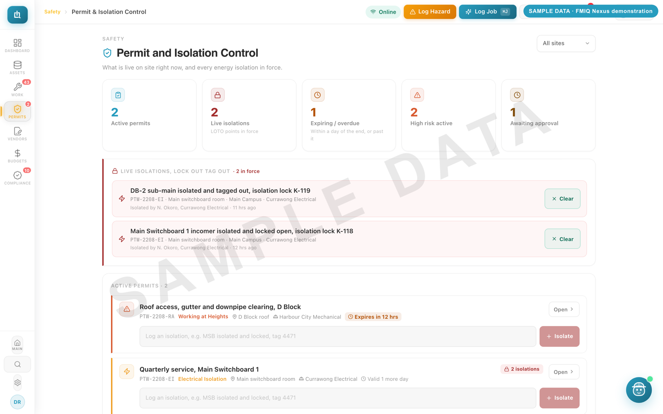663x414 pixels.
Task: Click the Active permits clipboard icon
Action: pos(118,95)
